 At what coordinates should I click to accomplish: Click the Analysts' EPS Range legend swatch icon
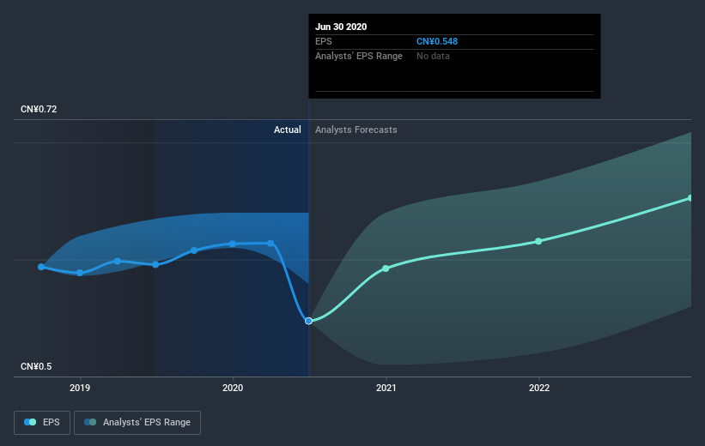pos(90,422)
